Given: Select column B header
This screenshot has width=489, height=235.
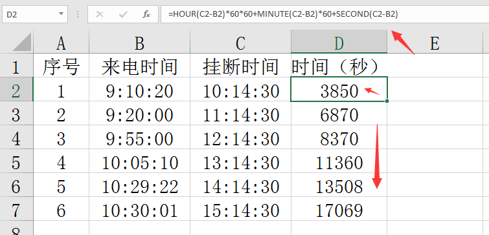Looking at the screenshot, I should pyautogui.click(x=139, y=42).
